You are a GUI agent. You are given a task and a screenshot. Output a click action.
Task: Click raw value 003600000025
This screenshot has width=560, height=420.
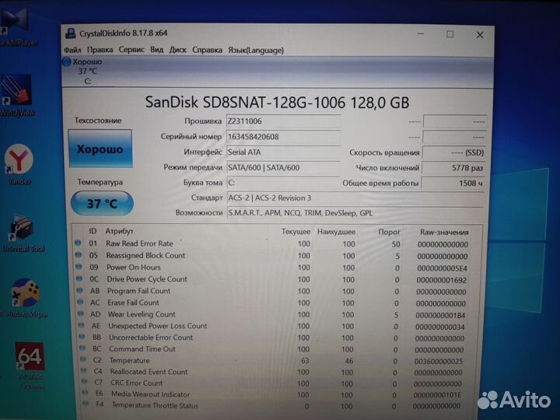pyautogui.click(x=439, y=362)
